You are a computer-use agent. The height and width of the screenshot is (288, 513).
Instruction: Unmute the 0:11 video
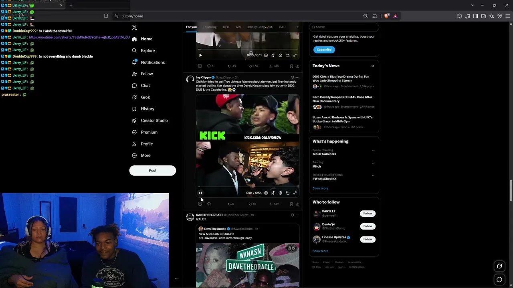pyautogui.click(x=273, y=55)
